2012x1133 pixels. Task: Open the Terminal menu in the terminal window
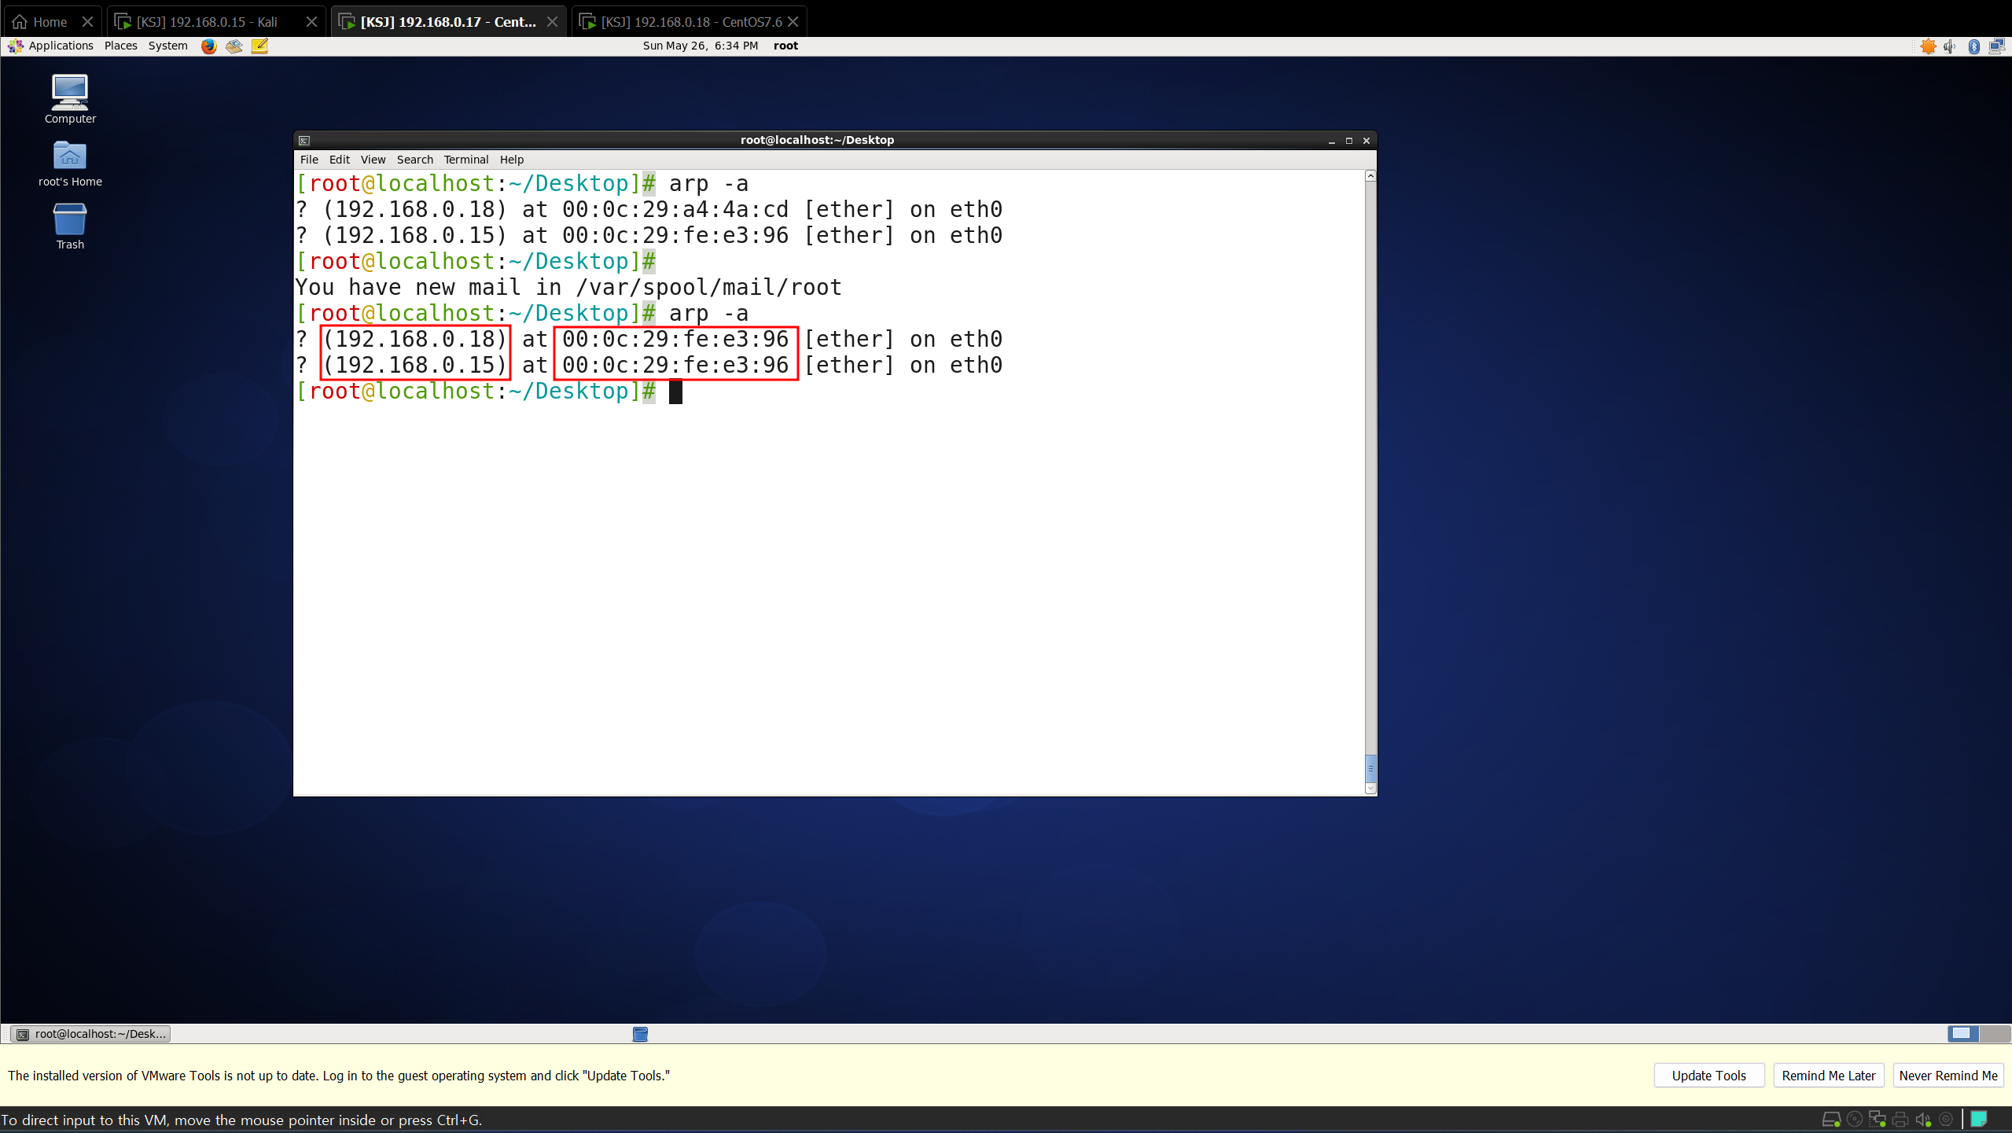465,160
